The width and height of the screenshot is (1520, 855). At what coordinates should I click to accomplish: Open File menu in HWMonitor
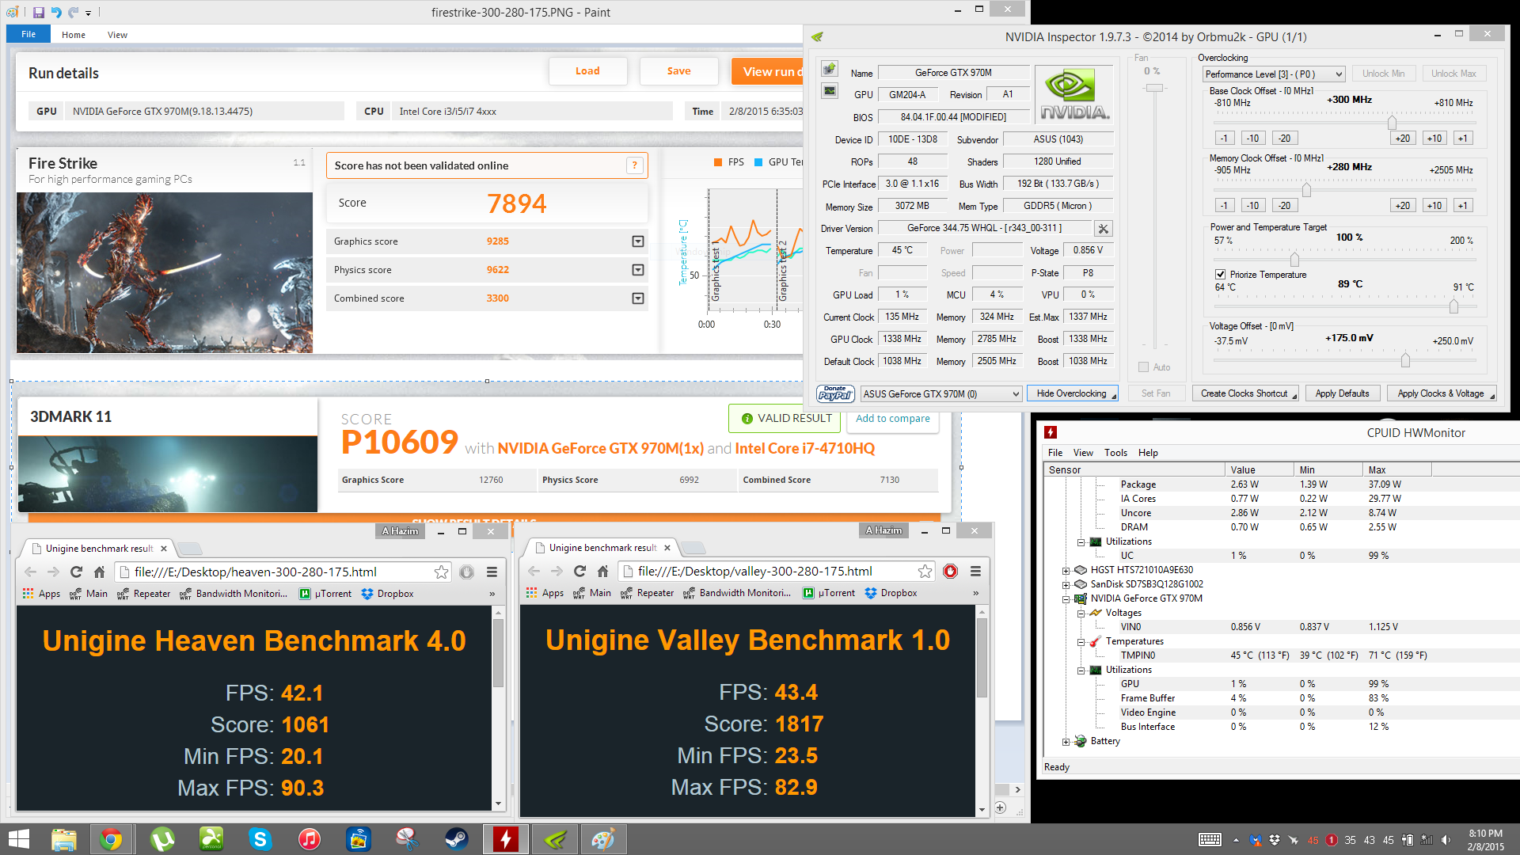(x=1055, y=453)
